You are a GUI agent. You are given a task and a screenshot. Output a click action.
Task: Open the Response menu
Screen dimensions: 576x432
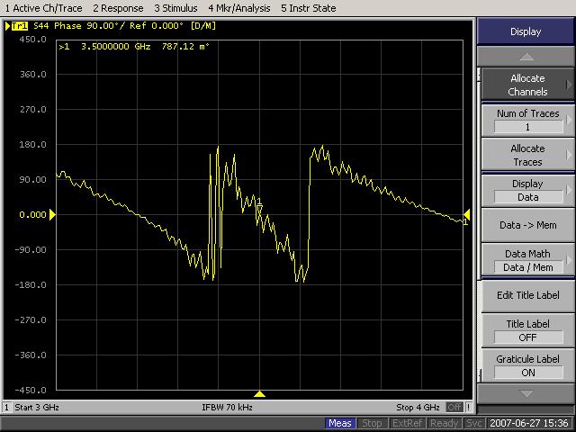pos(118,8)
